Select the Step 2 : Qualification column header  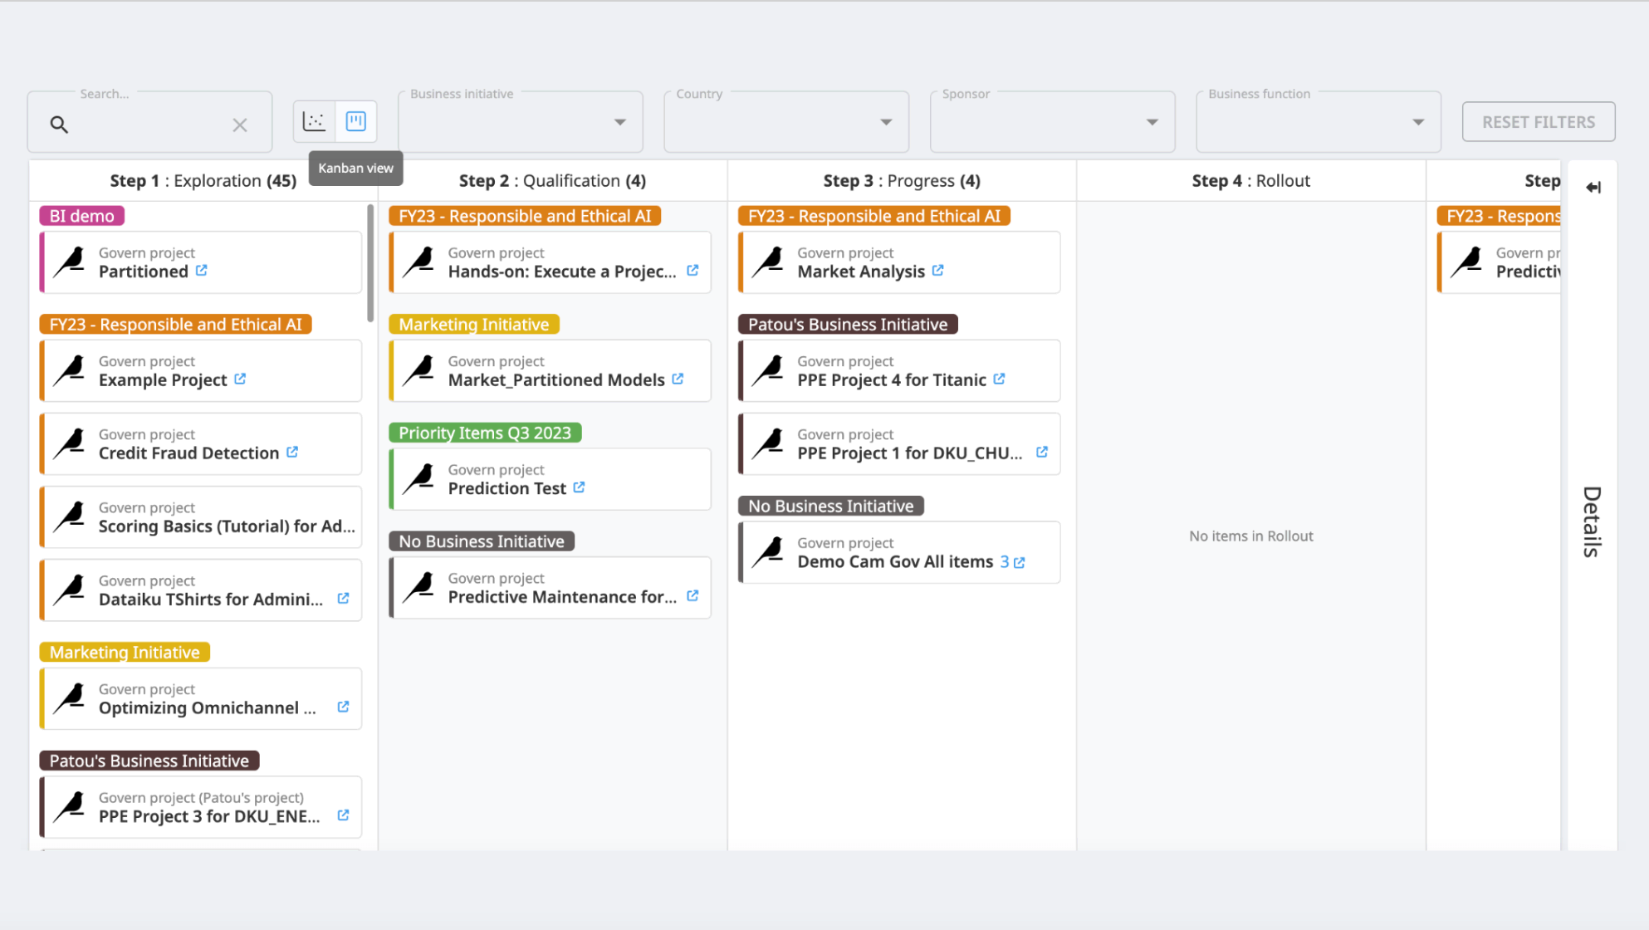[553, 181]
